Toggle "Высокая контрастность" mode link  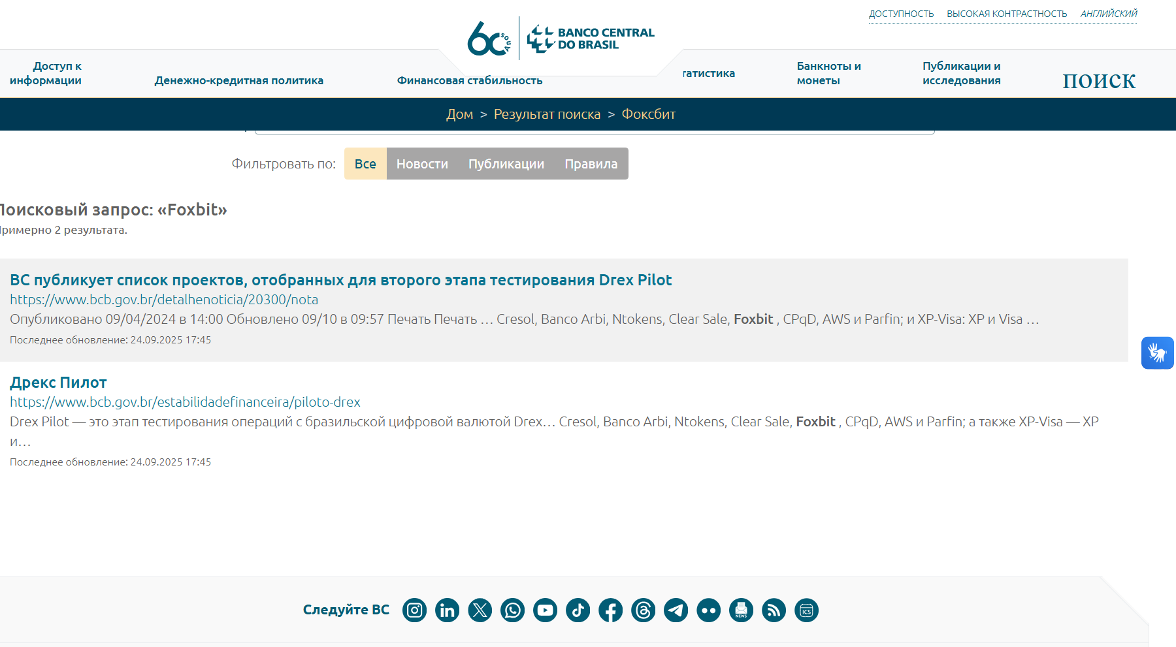click(1006, 14)
